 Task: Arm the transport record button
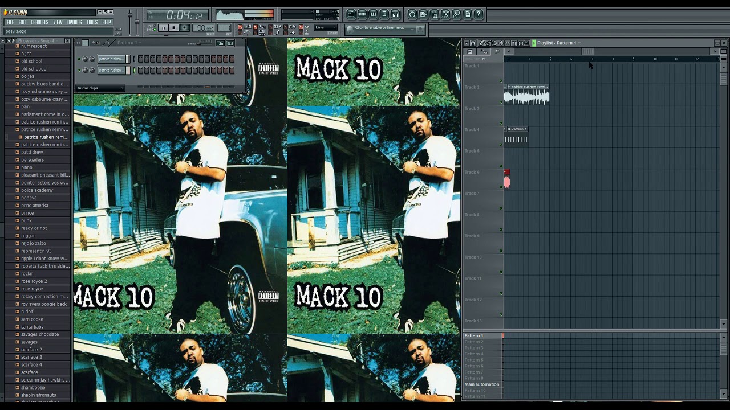pos(184,27)
